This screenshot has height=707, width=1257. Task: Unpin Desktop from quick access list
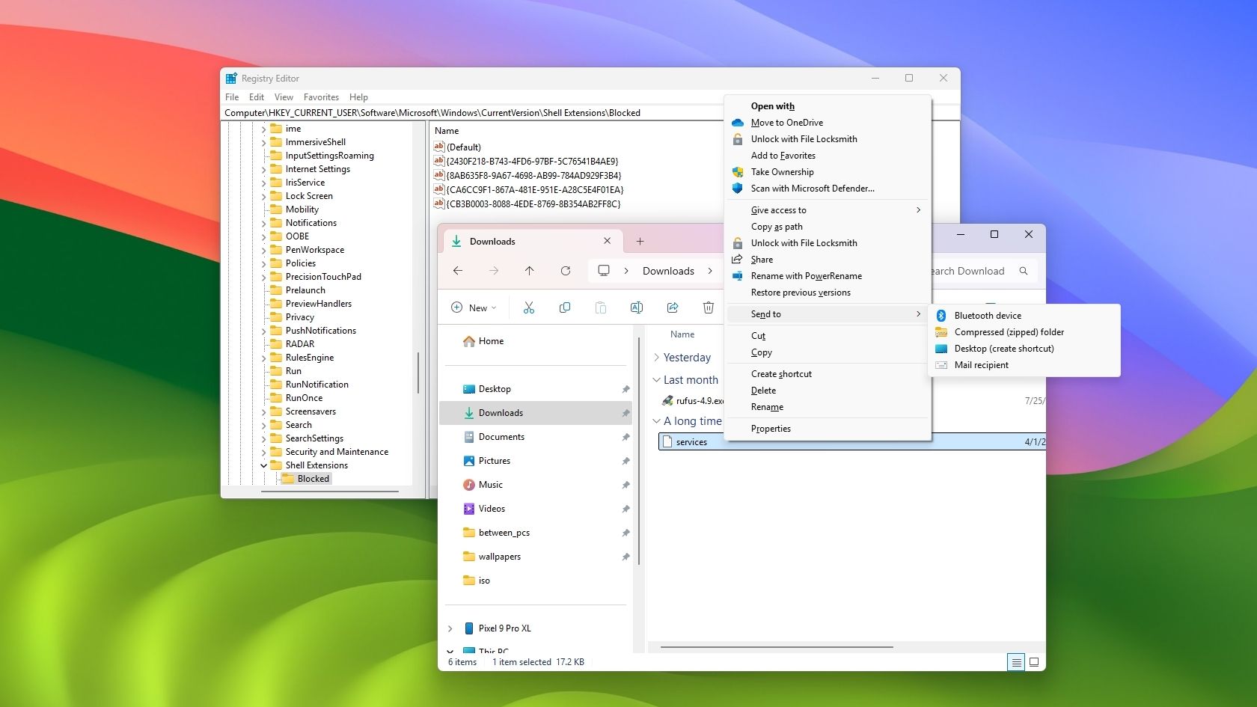[x=626, y=389]
